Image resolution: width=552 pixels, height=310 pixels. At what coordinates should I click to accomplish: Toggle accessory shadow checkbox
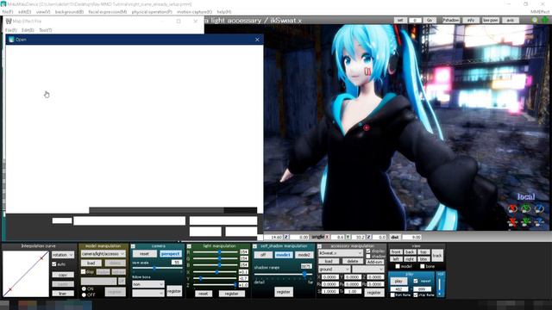pos(368,257)
